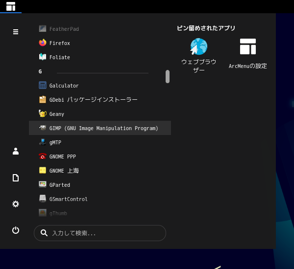The height and width of the screenshot is (269, 294).
Task: Focus the 入力して検索 search field
Action: (x=100, y=233)
